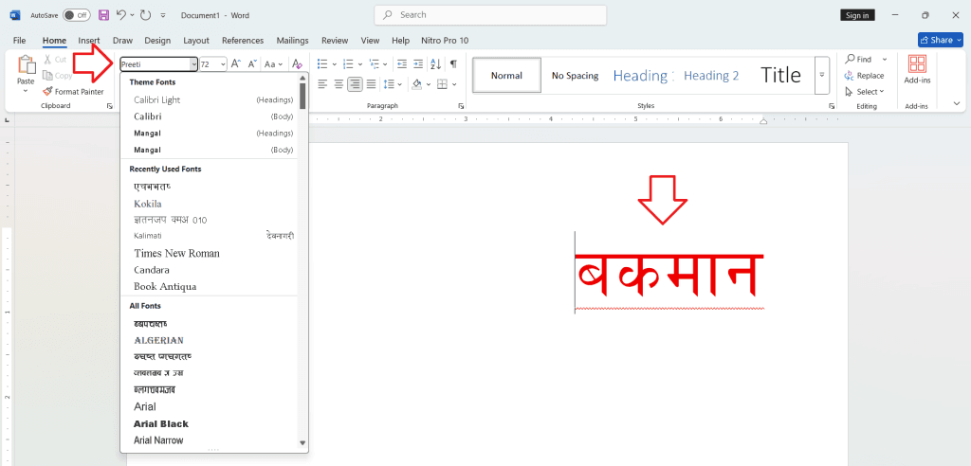Screen dimensions: 971x466
Task: Open font name dropdown arrow
Action: [193, 63]
